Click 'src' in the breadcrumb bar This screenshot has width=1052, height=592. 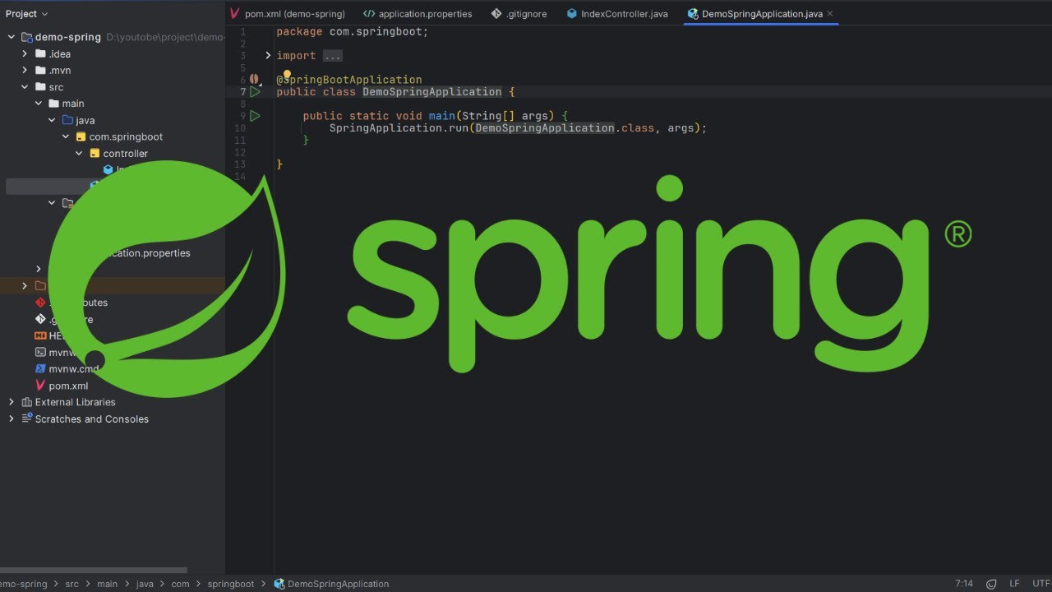coord(72,584)
